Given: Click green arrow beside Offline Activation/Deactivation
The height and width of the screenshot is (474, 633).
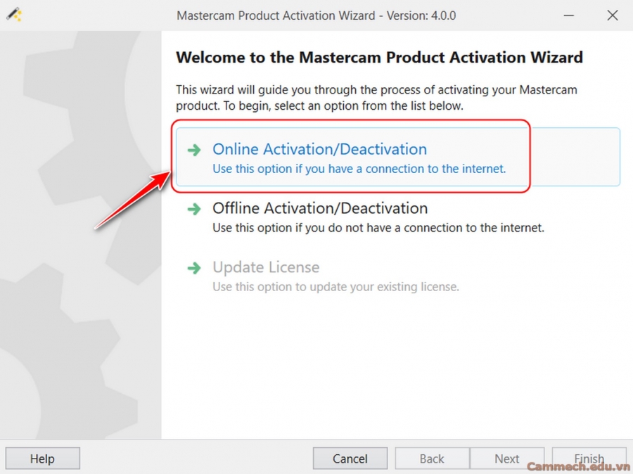Looking at the screenshot, I should tap(193, 209).
